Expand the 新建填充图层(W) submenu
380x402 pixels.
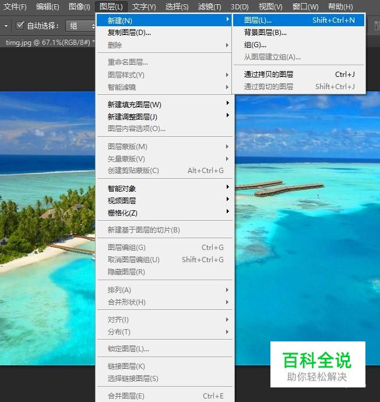tap(164, 104)
